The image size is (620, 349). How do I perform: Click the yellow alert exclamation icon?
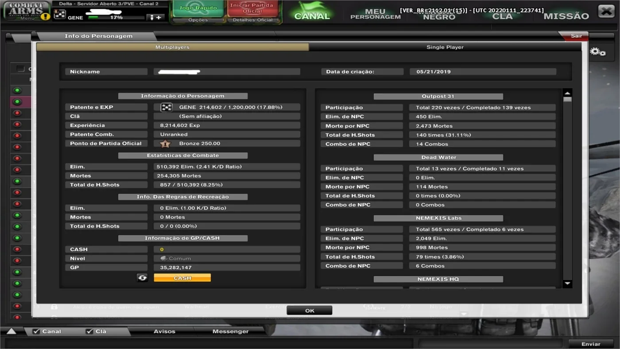(x=45, y=16)
